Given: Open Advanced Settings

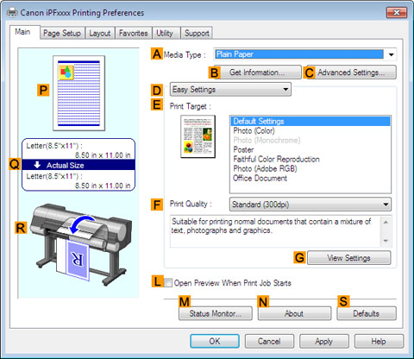Looking at the screenshot, I should (x=351, y=72).
